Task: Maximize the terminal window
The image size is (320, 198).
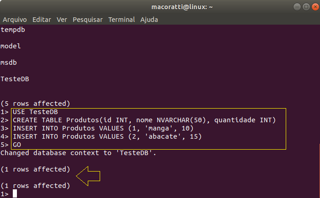Action: (x=306, y=7)
